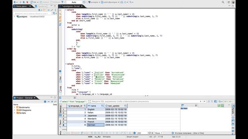The width and height of the screenshot is (248, 139).
Task: Open the SQL editor toolbar button
Action: [x=33, y=2]
